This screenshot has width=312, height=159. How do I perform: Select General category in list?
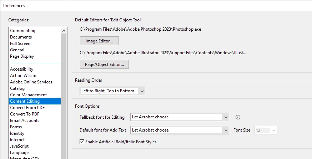[x=17, y=50]
